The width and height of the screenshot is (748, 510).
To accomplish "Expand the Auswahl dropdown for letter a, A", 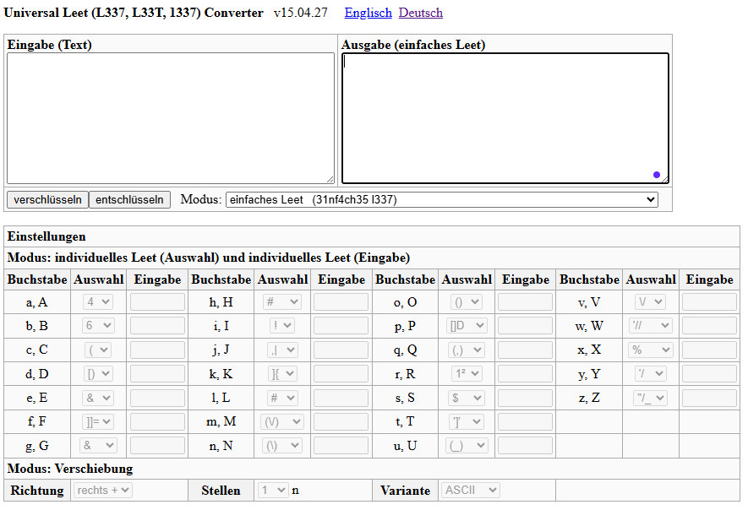I will coord(98,301).
